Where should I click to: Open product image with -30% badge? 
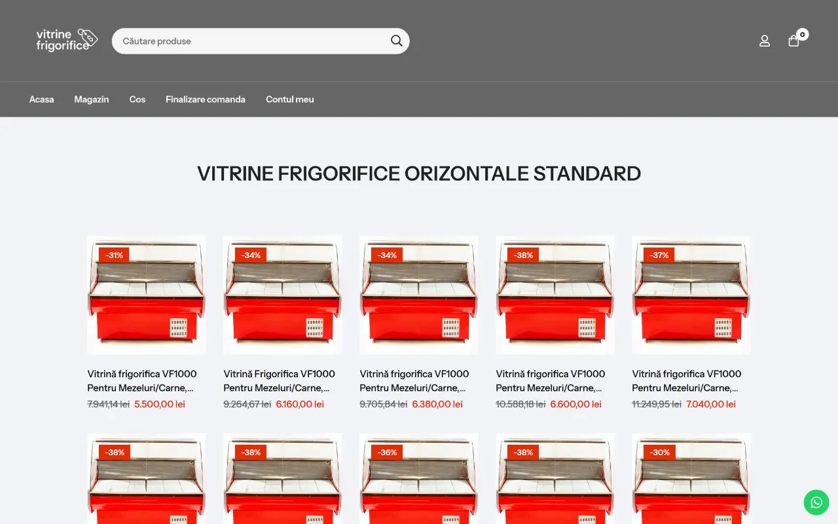coord(691,478)
